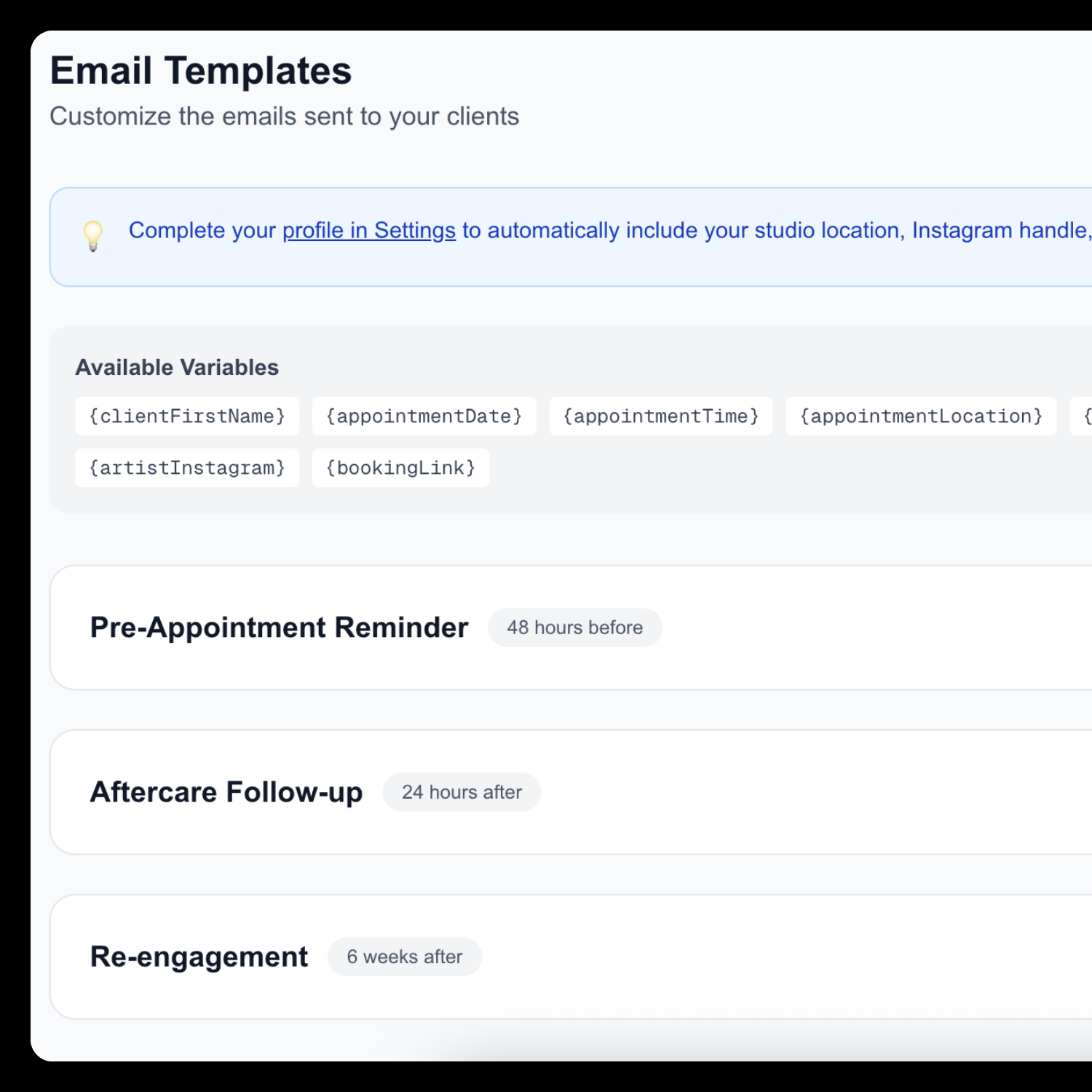
Task: Open the profile in Settings link
Action: (367, 231)
